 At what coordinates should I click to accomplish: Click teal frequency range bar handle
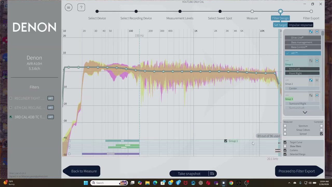point(122,141)
